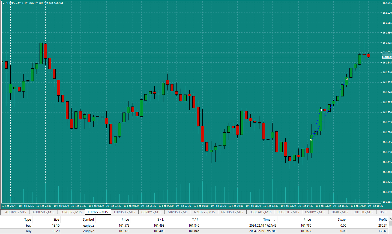Screen dimensions: 392x234
Task: Select the buy trade with size 13.10
Action: click(x=194, y=226)
